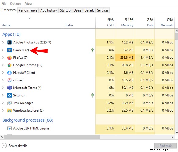
Task: Expand the Camera process group
Action: click(x=3, y=50)
